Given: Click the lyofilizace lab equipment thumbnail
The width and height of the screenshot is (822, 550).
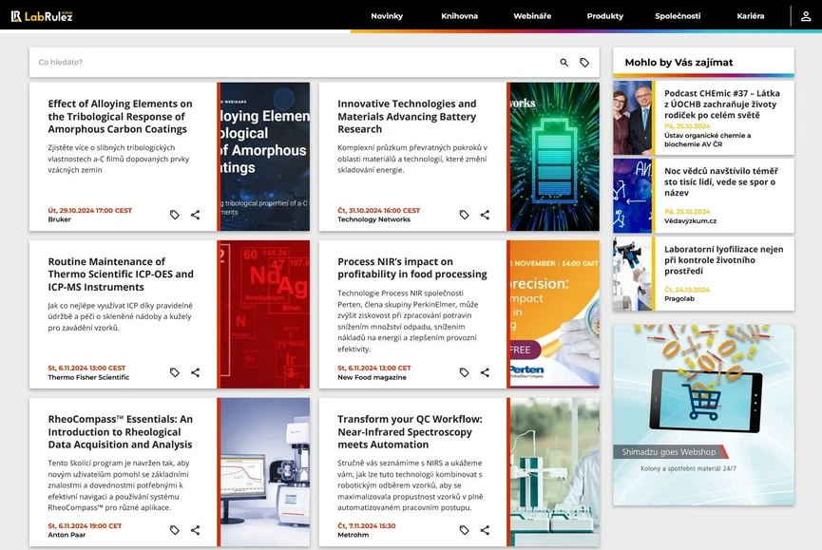Looking at the screenshot, I should pyautogui.click(x=633, y=274).
